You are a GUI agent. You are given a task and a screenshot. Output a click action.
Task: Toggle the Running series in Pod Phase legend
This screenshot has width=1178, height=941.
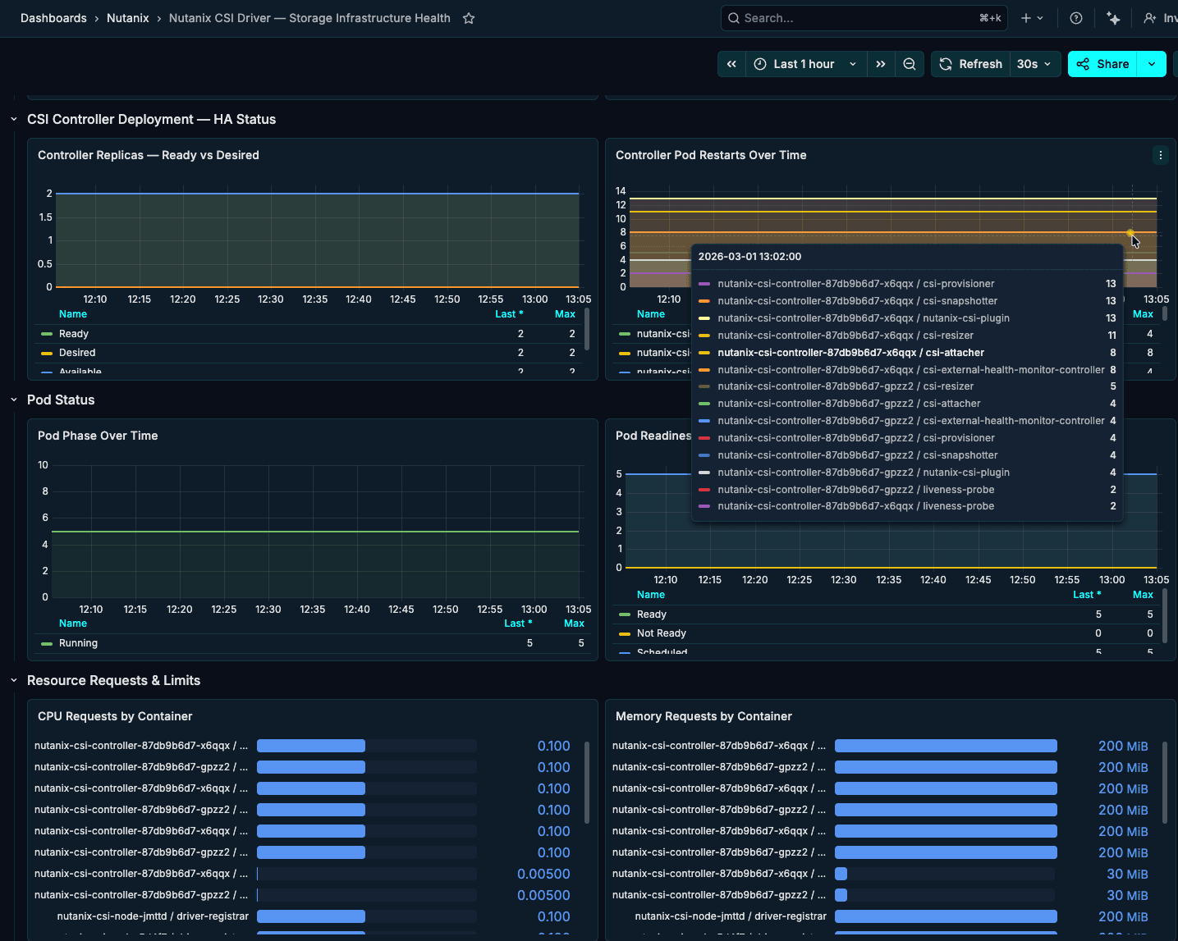click(78, 642)
